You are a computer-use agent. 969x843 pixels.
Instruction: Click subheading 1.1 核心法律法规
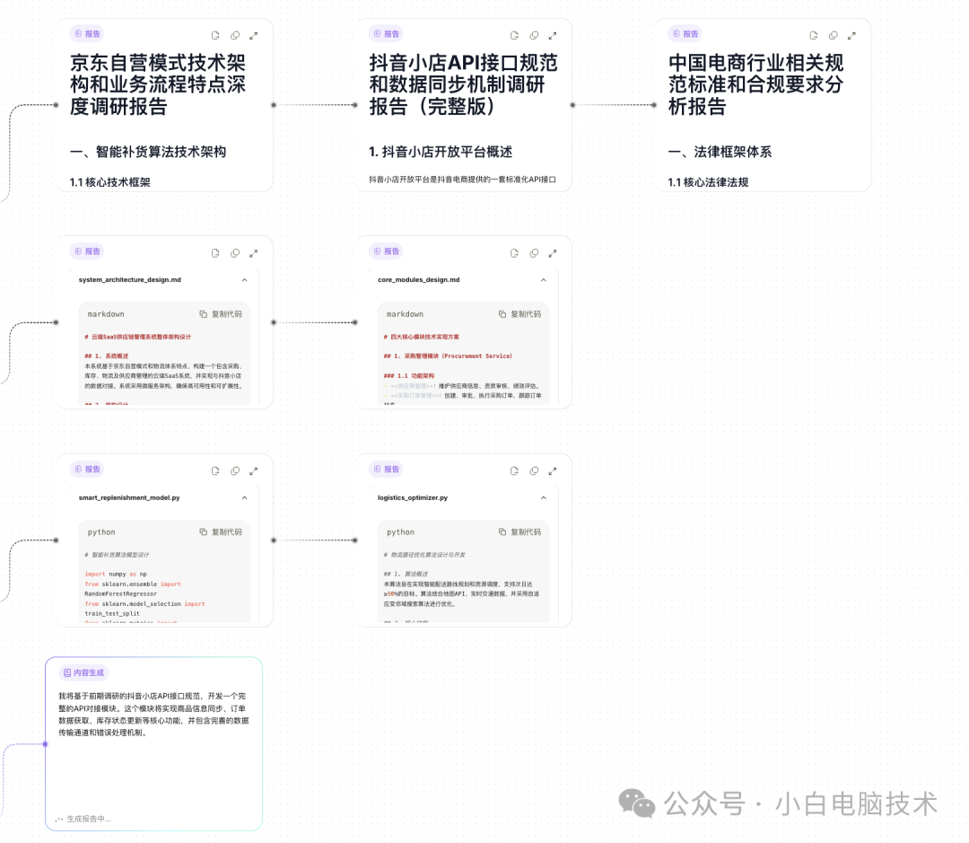tap(708, 182)
